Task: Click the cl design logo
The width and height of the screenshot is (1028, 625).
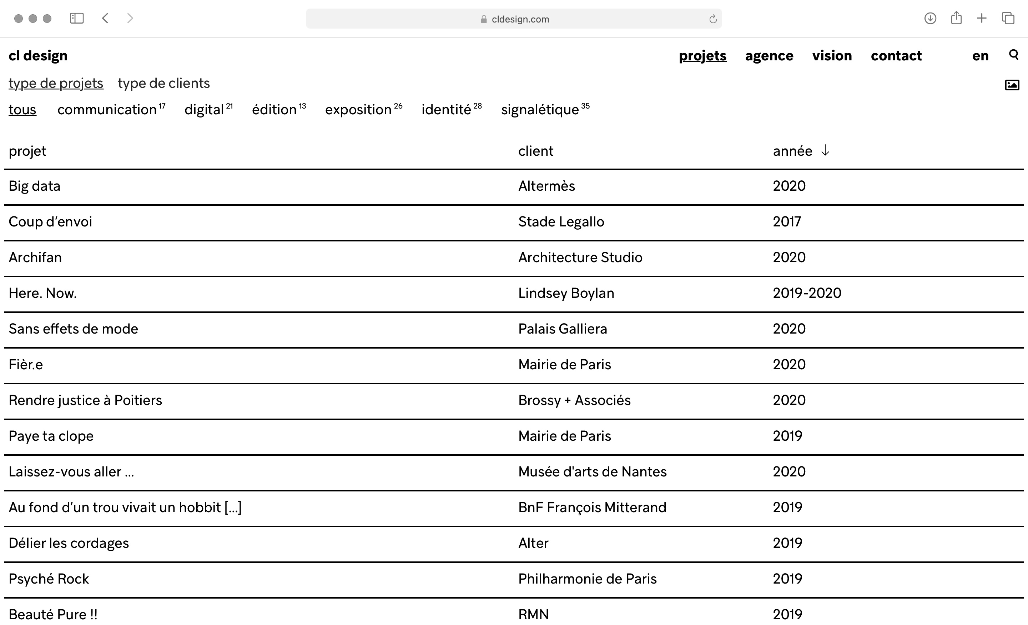Action: (38, 56)
